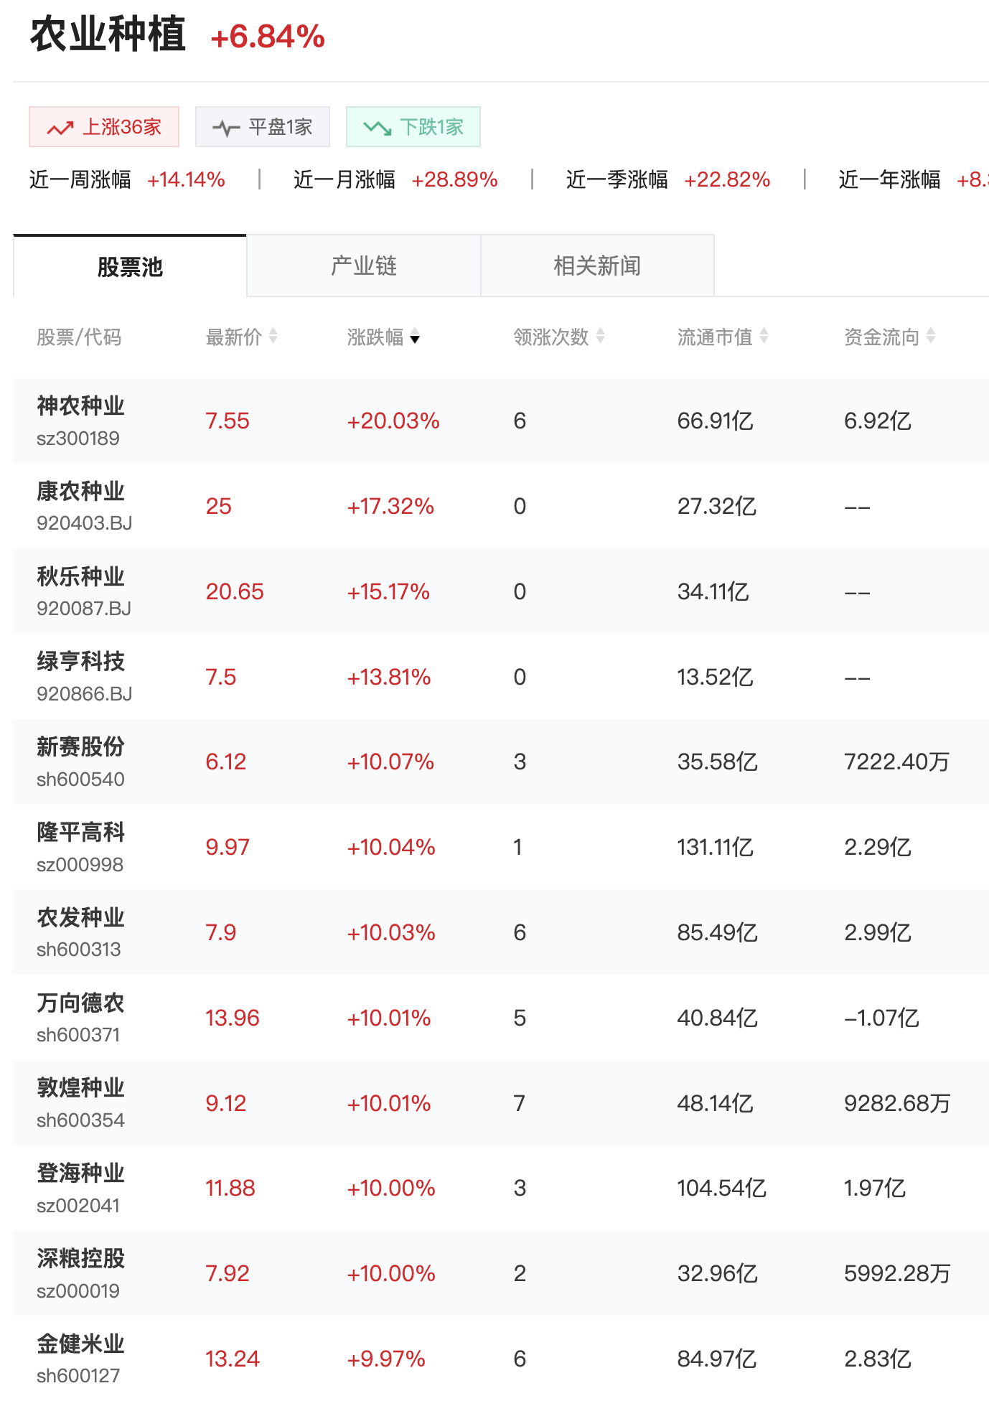Click the 领涨次数 column header label
Viewport: 989px width, 1401px height.
pyautogui.click(x=551, y=337)
